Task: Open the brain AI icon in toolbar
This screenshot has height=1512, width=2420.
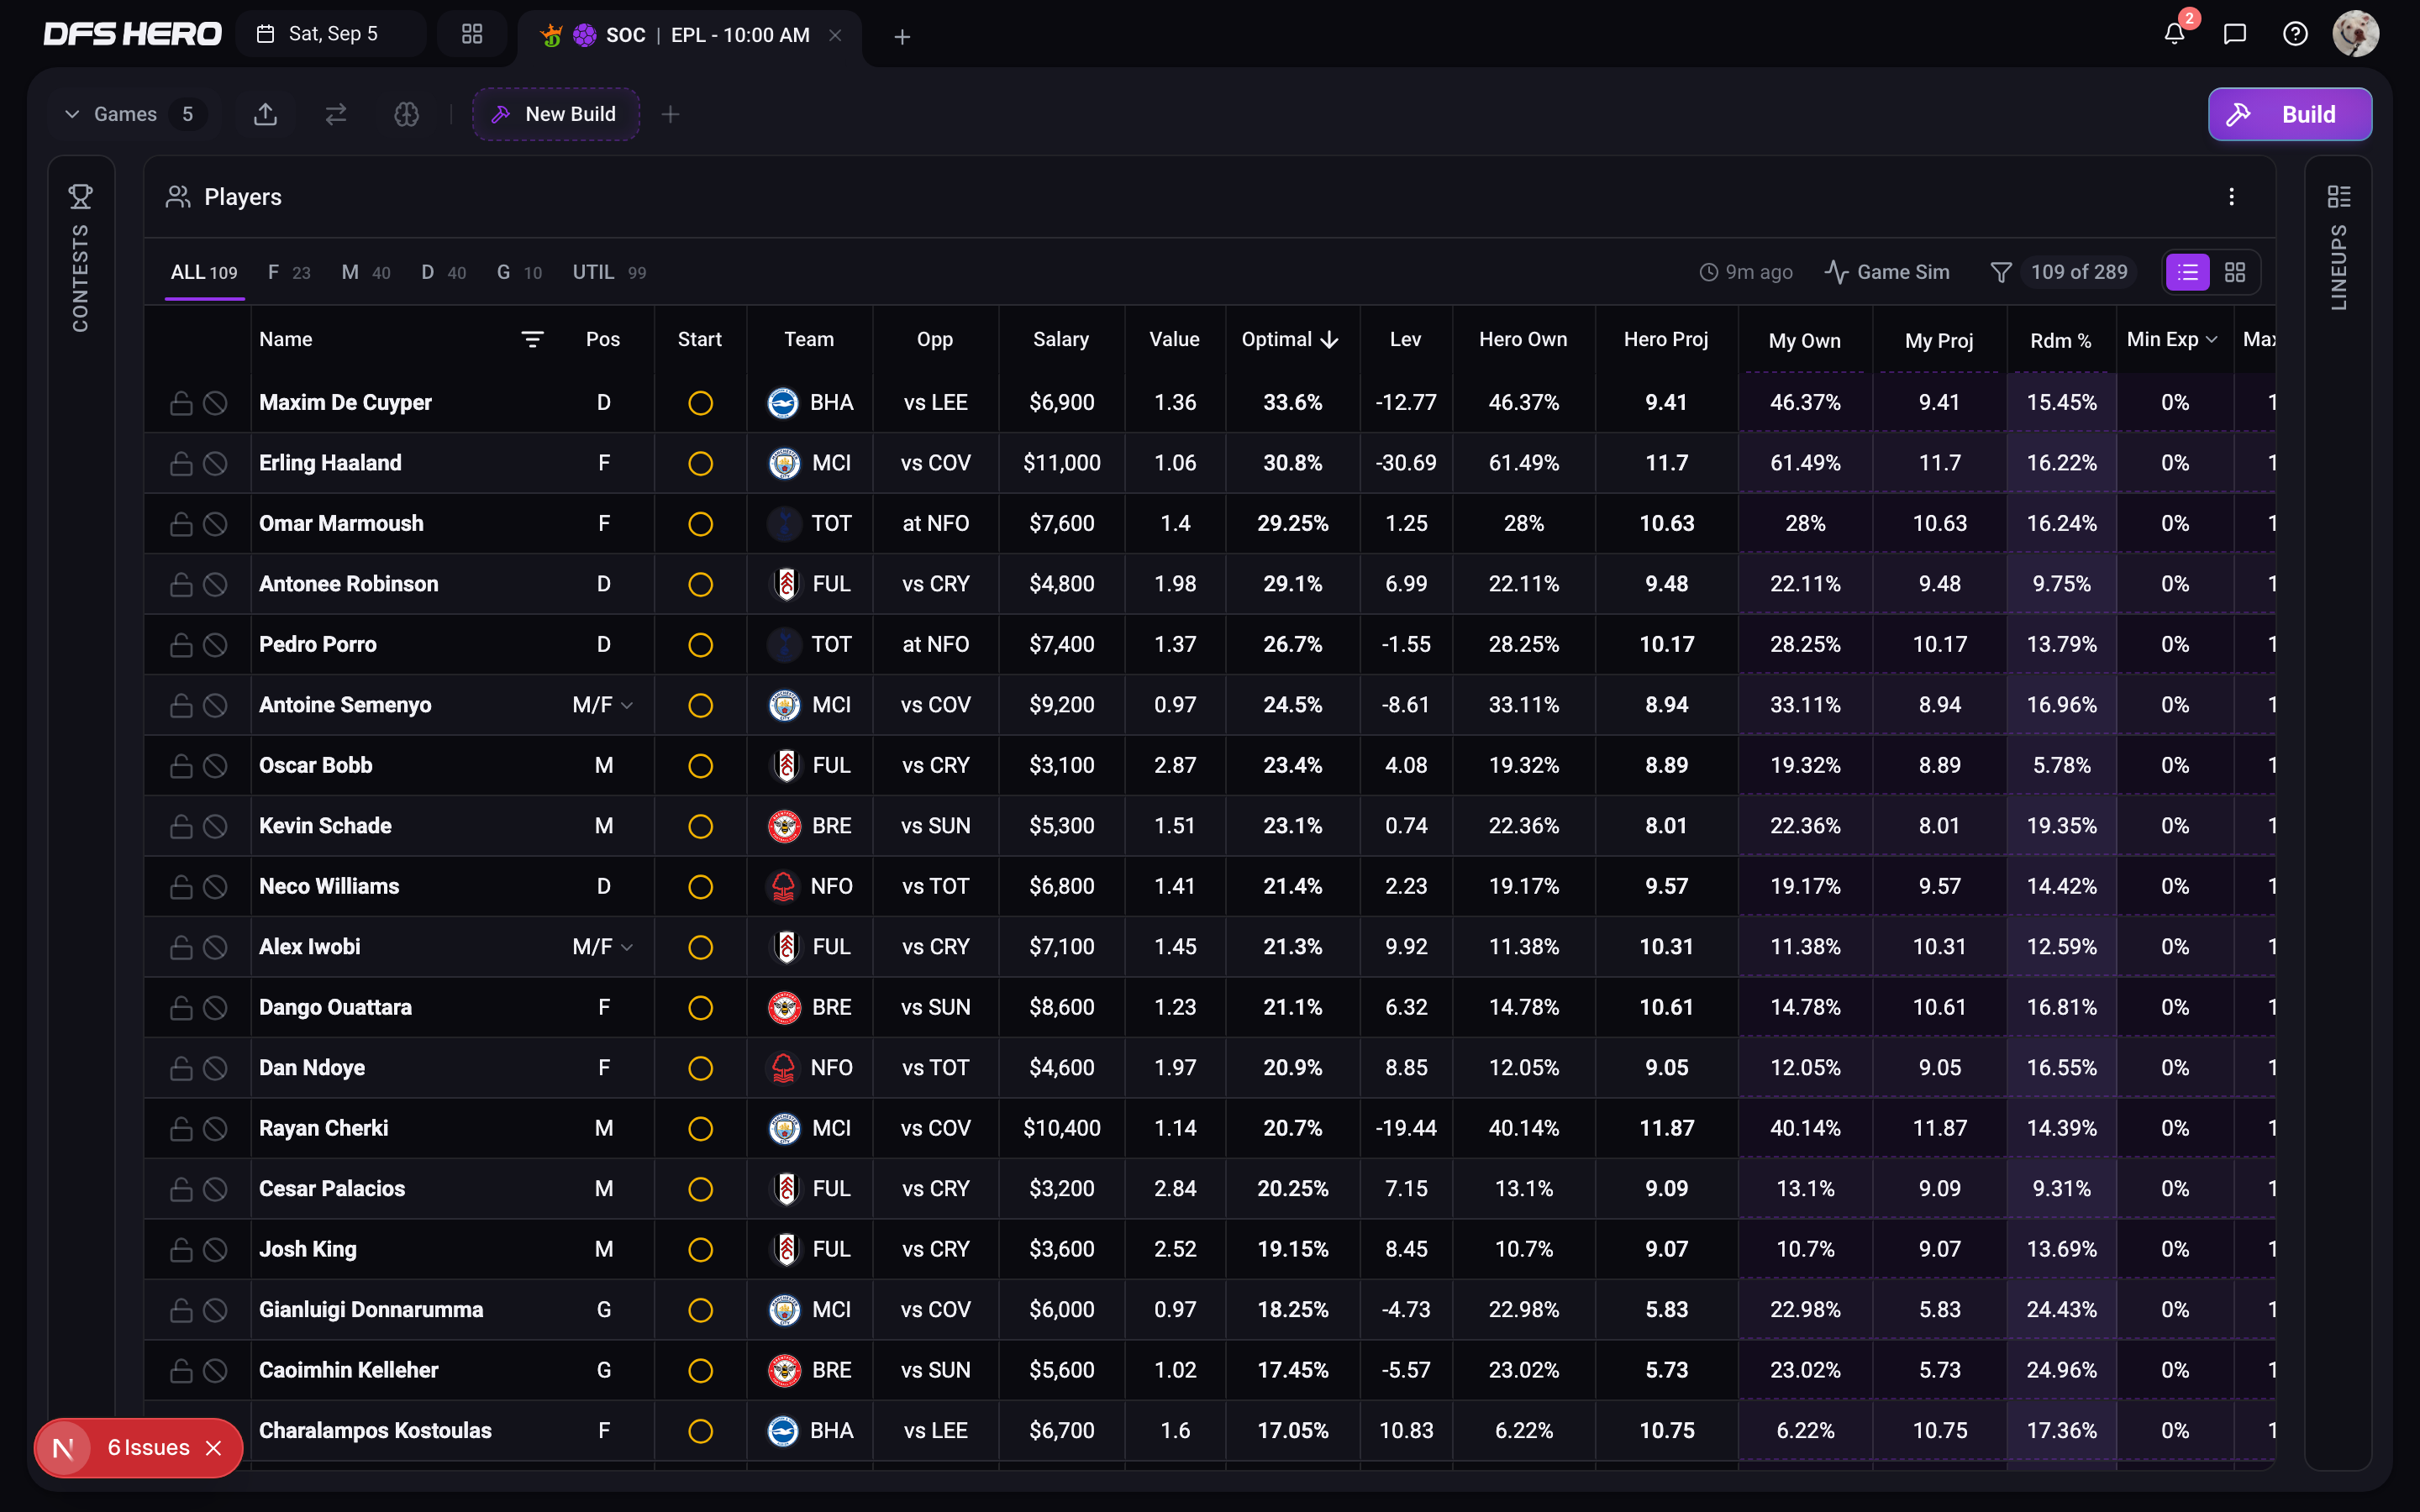Action: point(406,114)
